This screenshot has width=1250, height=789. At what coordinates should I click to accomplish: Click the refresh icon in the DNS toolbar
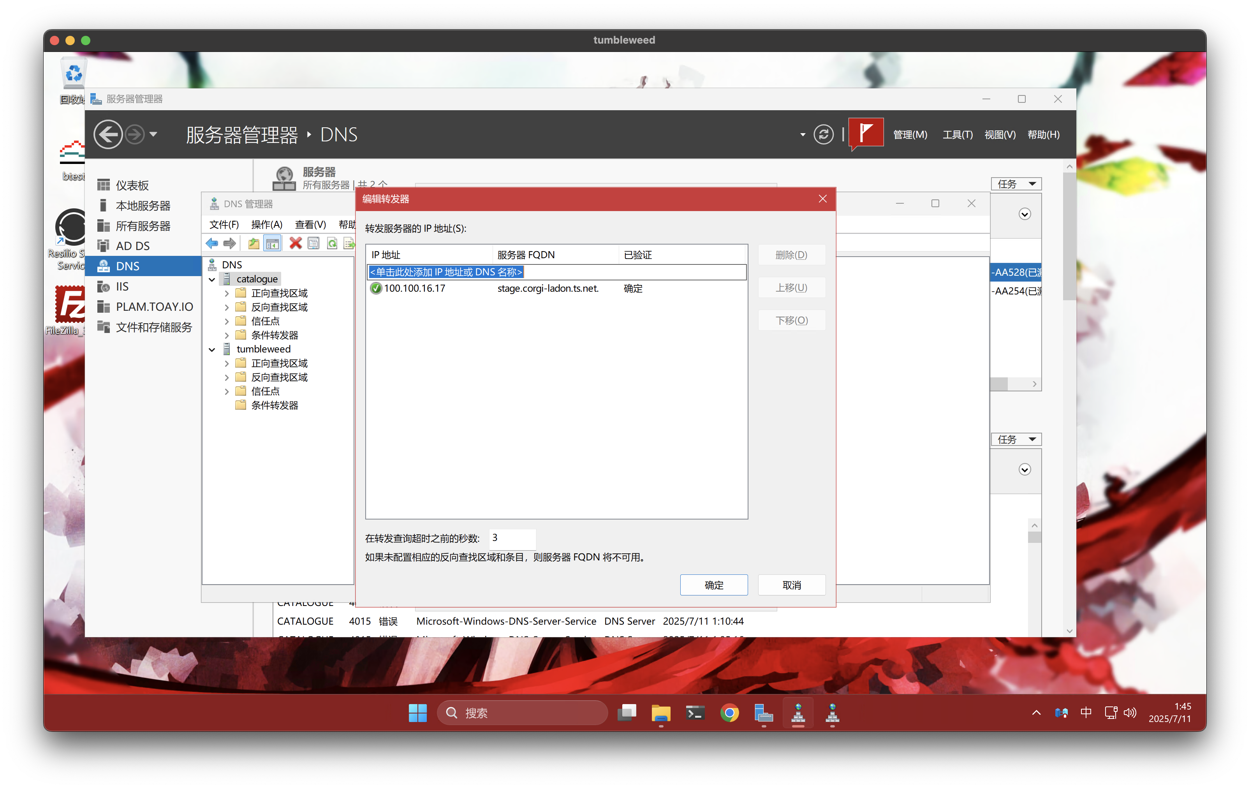tap(332, 243)
